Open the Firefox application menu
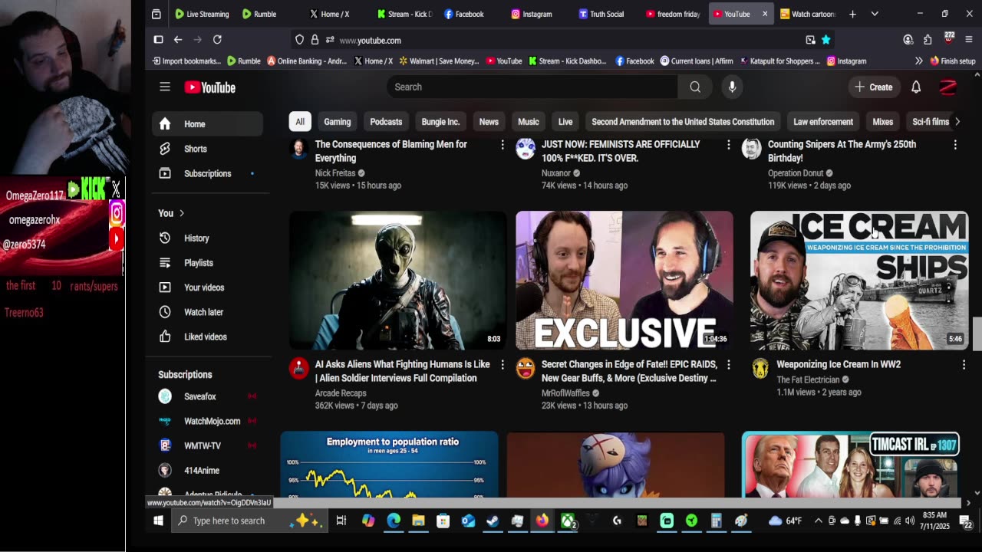Image resolution: width=982 pixels, height=552 pixels. (968, 40)
